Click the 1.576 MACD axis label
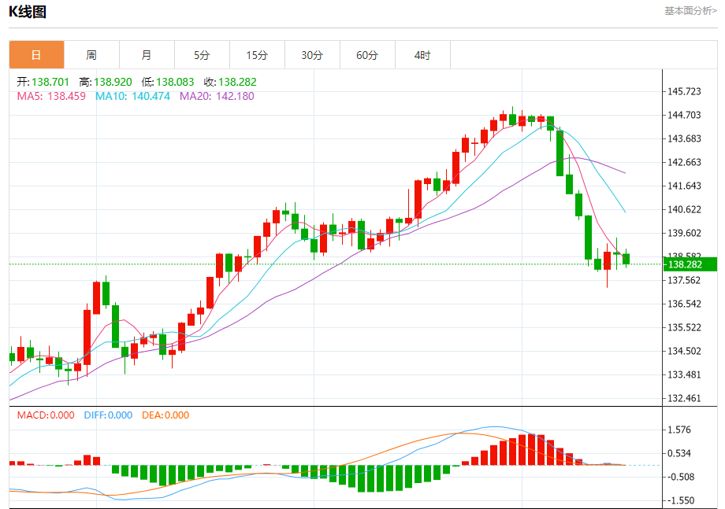Screen dimensions: 725x509 click(679, 430)
